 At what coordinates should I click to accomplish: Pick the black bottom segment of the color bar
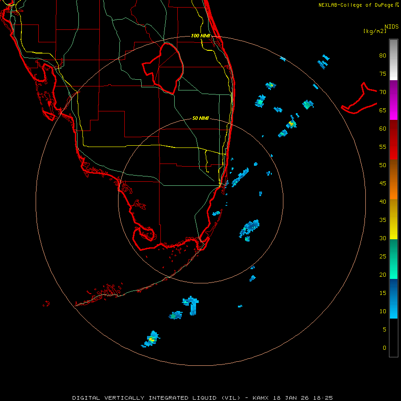coord(393,338)
